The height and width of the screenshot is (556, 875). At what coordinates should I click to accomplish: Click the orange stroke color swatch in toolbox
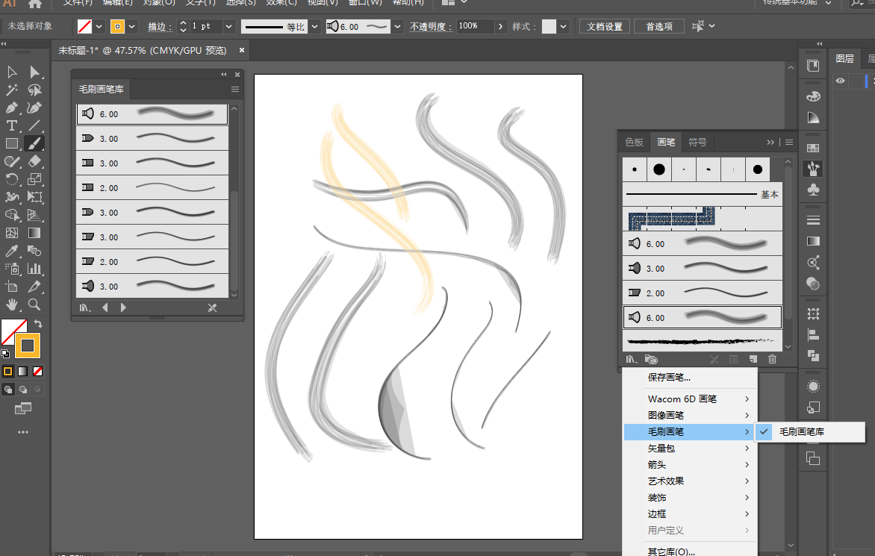[28, 346]
